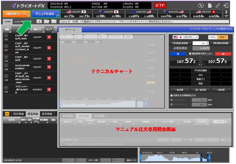Pop out rate panel via small window icon
Screen dimensions: 236x164
(x=226, y=16)
